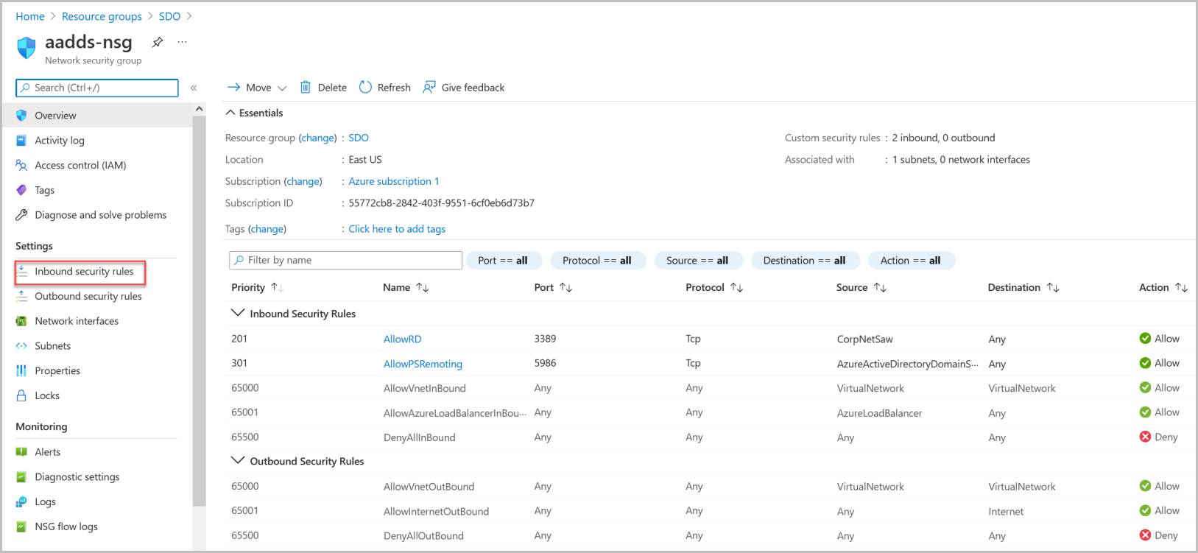Open Resource groups in the breadcrumb
This screenshot has width=1198, height=553.
(102, 16)
